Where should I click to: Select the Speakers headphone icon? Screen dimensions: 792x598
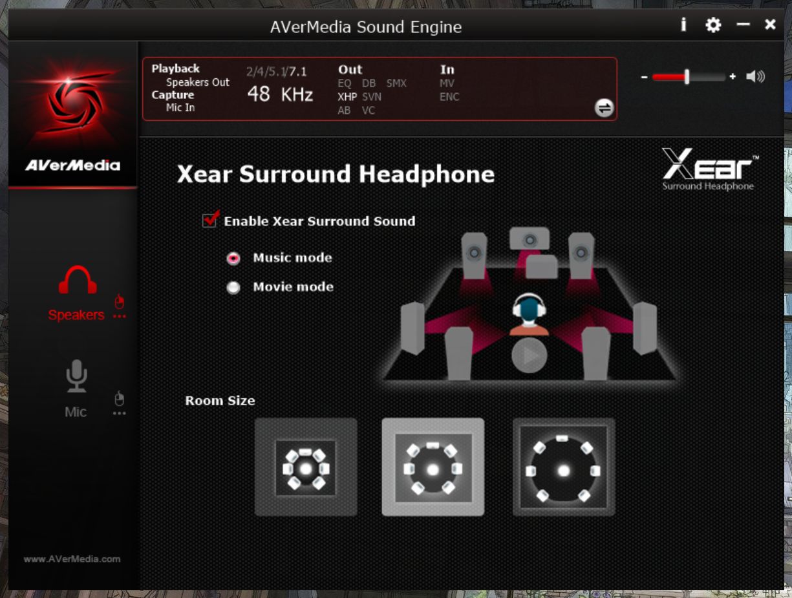(78, 280)
